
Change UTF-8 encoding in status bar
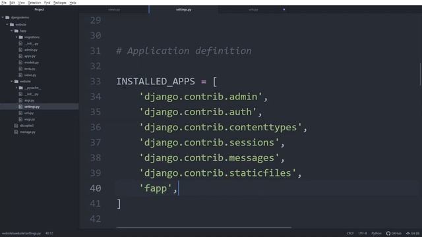point(363,233)
